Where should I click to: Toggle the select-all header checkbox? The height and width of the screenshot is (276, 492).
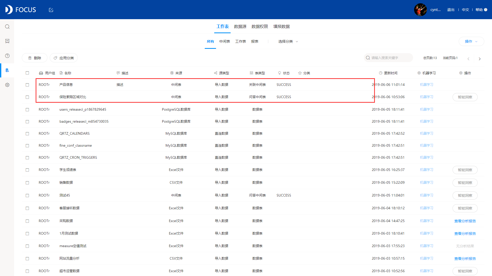(27, 73)
